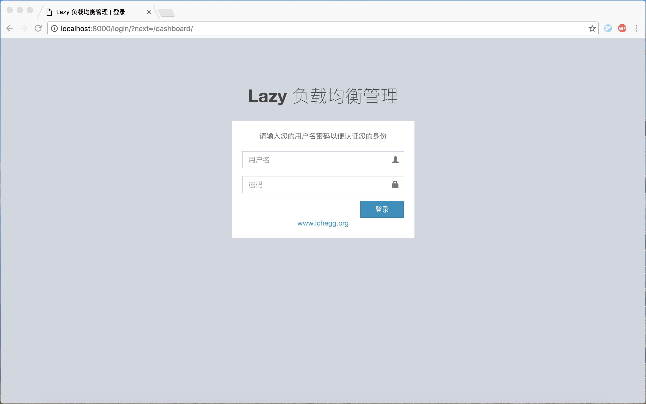This screenshot has width=646, height=404.
Task: Click the browser forward arrow
Action: click(24, 28)
